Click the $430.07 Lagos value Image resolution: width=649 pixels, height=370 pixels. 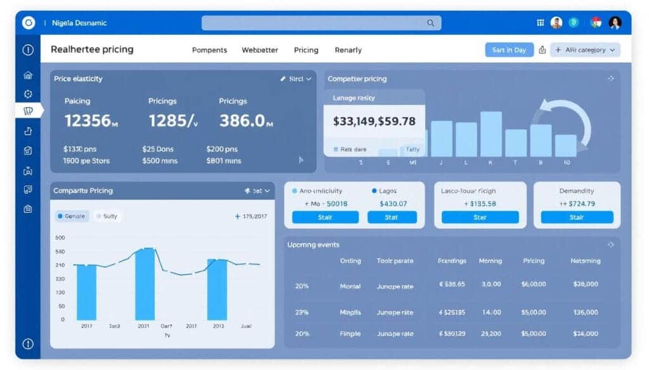point(393,204)
